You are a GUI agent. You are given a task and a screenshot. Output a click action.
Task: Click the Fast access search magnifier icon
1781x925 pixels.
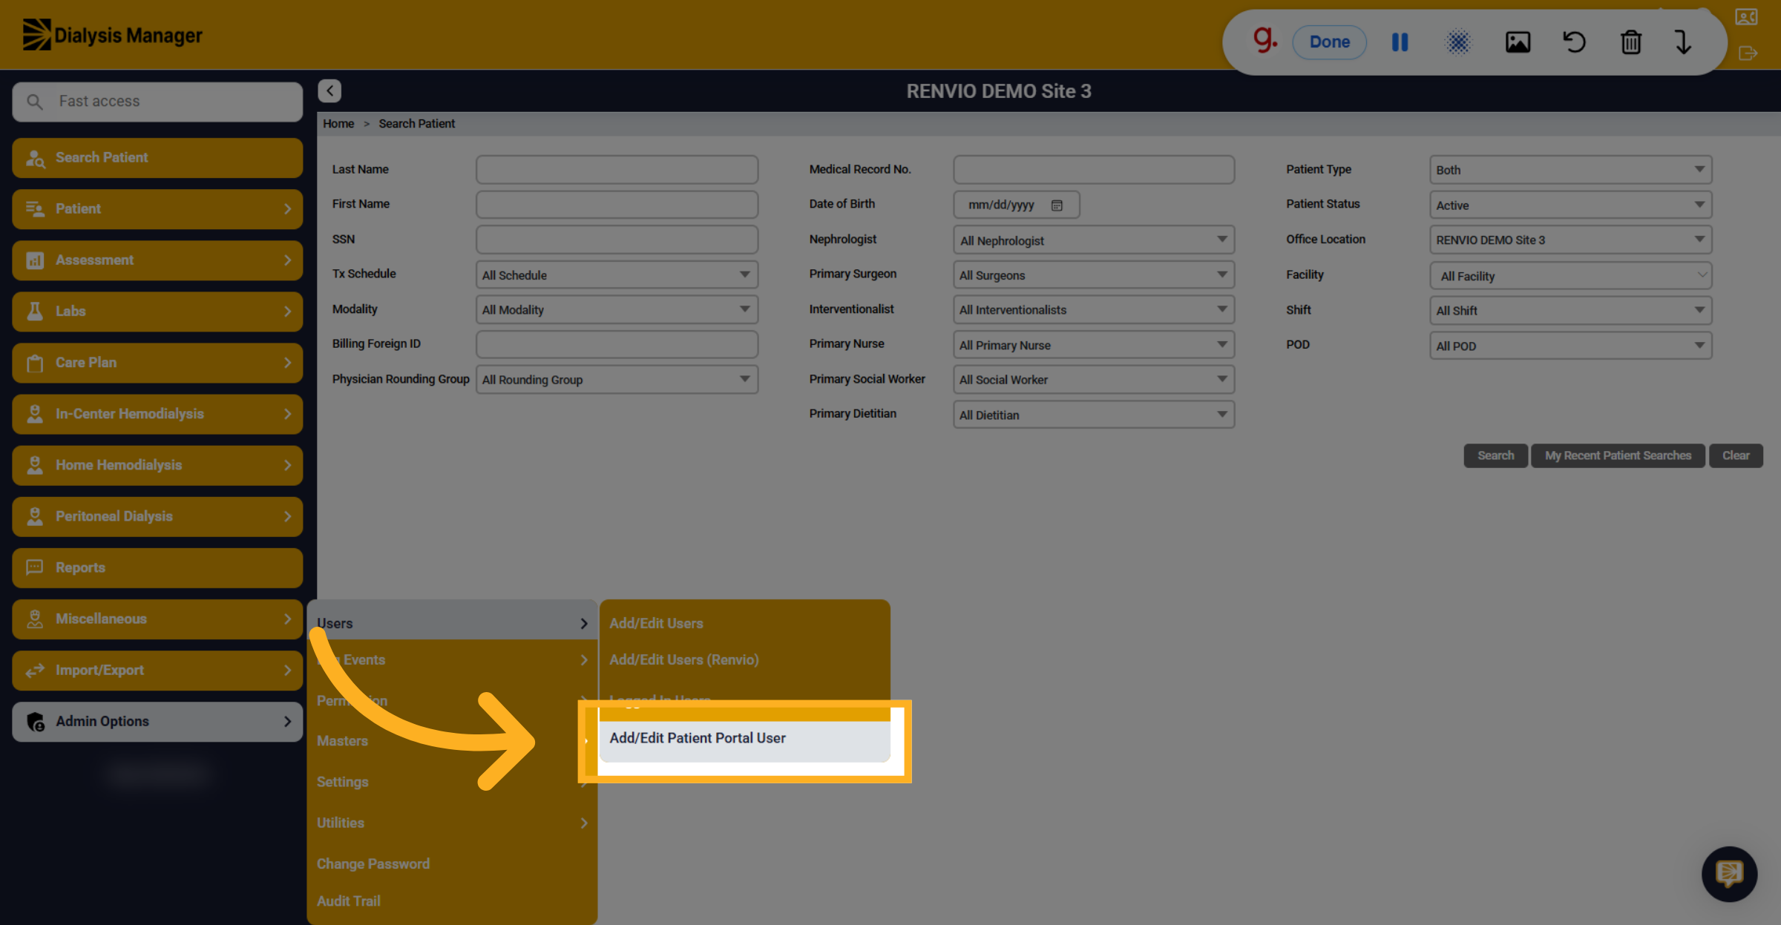(35, 102)
